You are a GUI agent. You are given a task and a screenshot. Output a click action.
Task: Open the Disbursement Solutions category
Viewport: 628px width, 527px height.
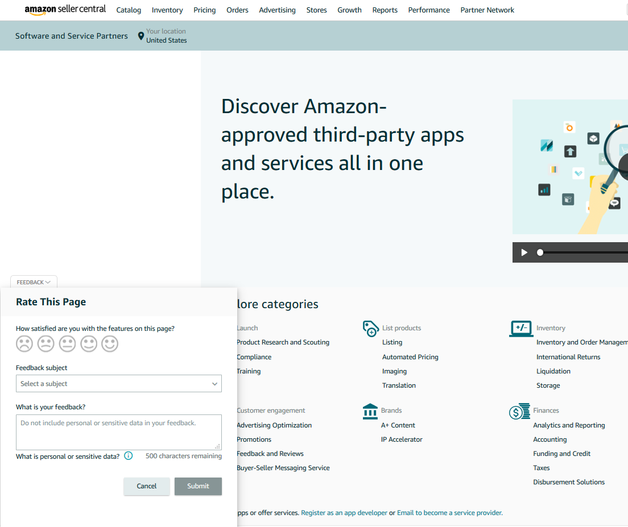569,482
